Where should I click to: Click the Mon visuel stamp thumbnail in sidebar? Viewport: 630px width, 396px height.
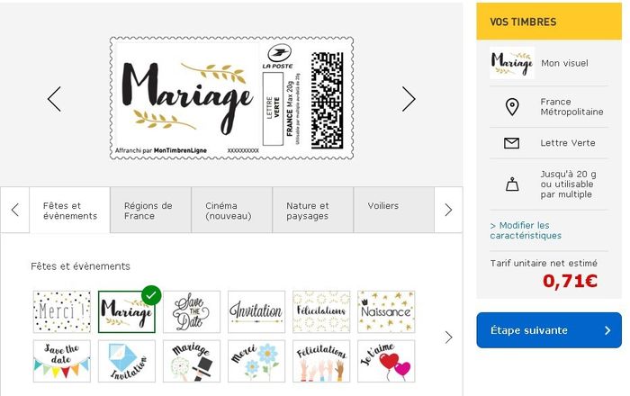(512, 63)
